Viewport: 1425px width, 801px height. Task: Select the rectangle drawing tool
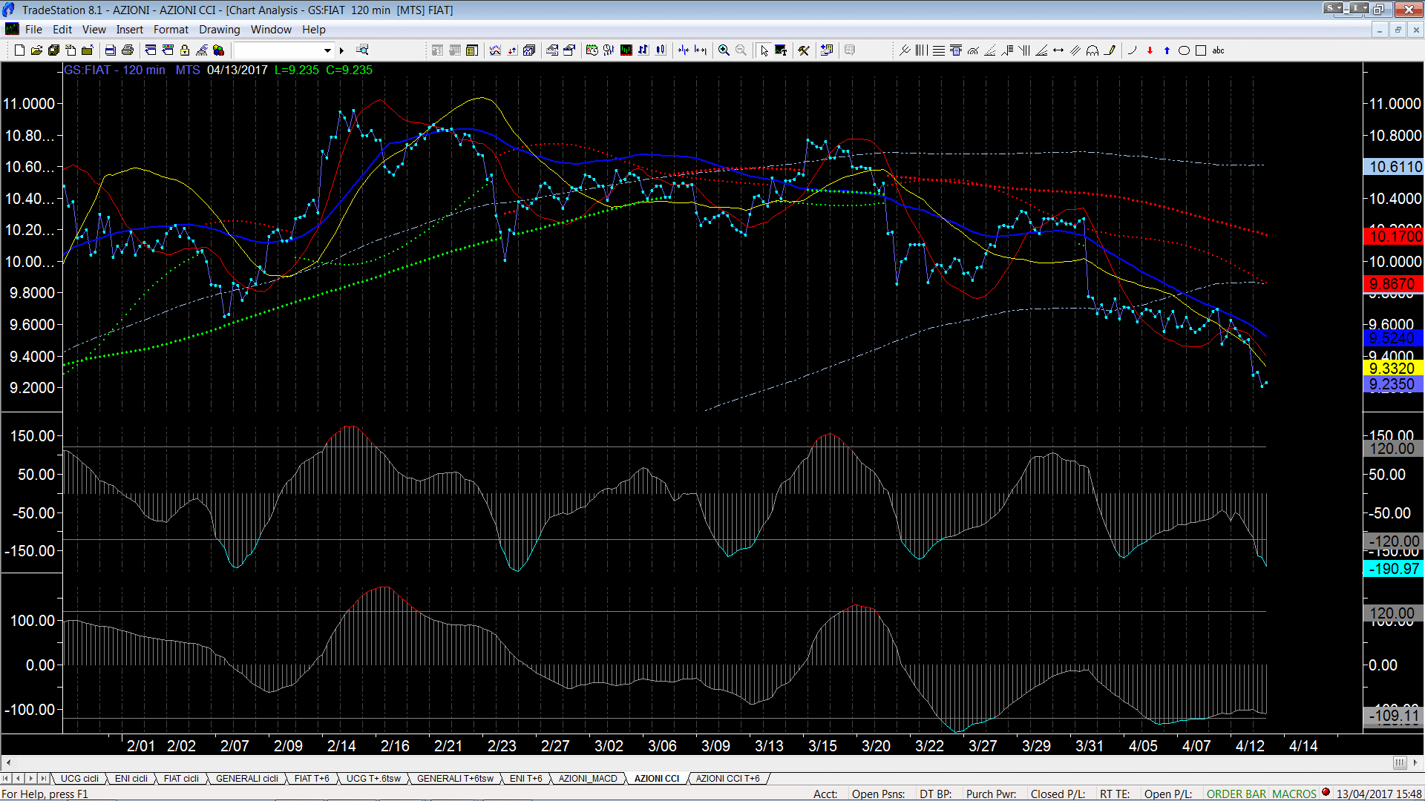pos(1201,50)
